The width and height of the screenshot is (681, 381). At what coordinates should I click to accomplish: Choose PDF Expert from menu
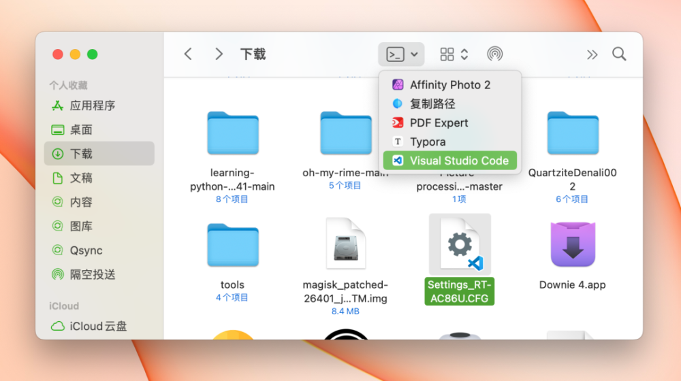(x=450, y=123)
